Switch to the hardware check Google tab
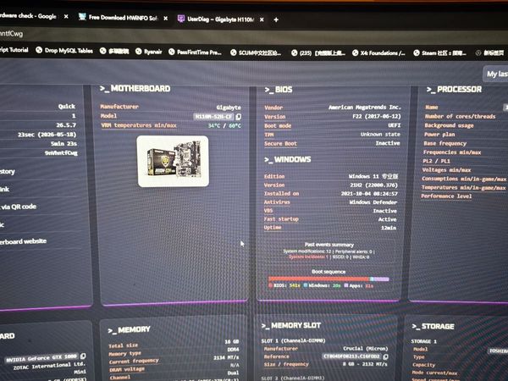This screenshot has width=508, height=381. [x=28, y=15]
